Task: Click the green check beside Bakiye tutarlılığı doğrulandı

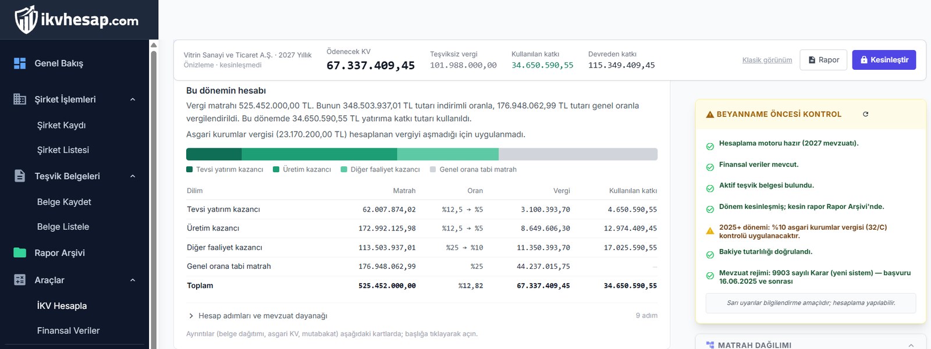Action: (710, 255)
